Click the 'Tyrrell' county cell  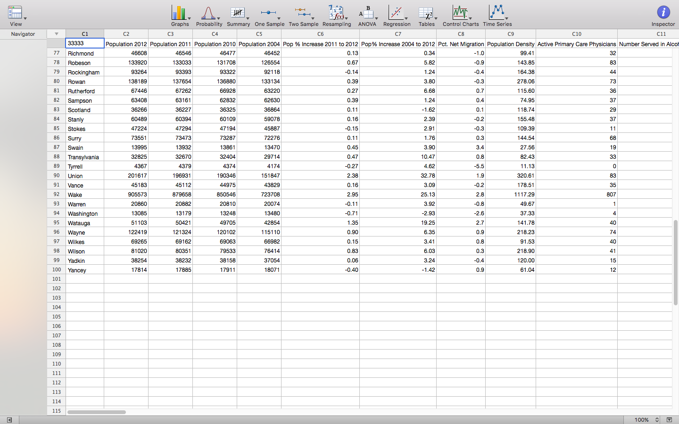tap(85, 166)
